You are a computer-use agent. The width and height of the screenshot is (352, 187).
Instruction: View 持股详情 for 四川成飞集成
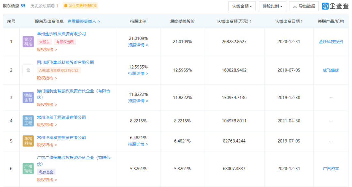[138, 73]
